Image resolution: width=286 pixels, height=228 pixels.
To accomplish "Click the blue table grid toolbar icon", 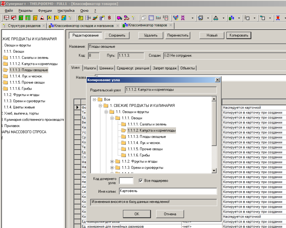I will point(151,18).
